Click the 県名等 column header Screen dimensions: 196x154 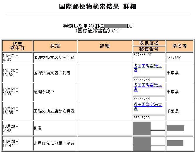179,46
